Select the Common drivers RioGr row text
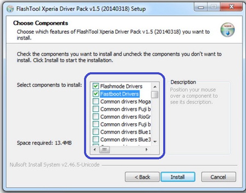This screenshot has height=193, width=246. [125, 117]
